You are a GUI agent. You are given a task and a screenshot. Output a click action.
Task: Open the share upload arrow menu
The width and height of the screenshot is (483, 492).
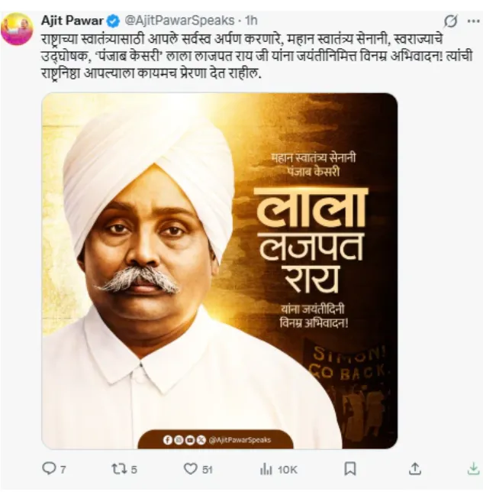(x=415, y=469)
